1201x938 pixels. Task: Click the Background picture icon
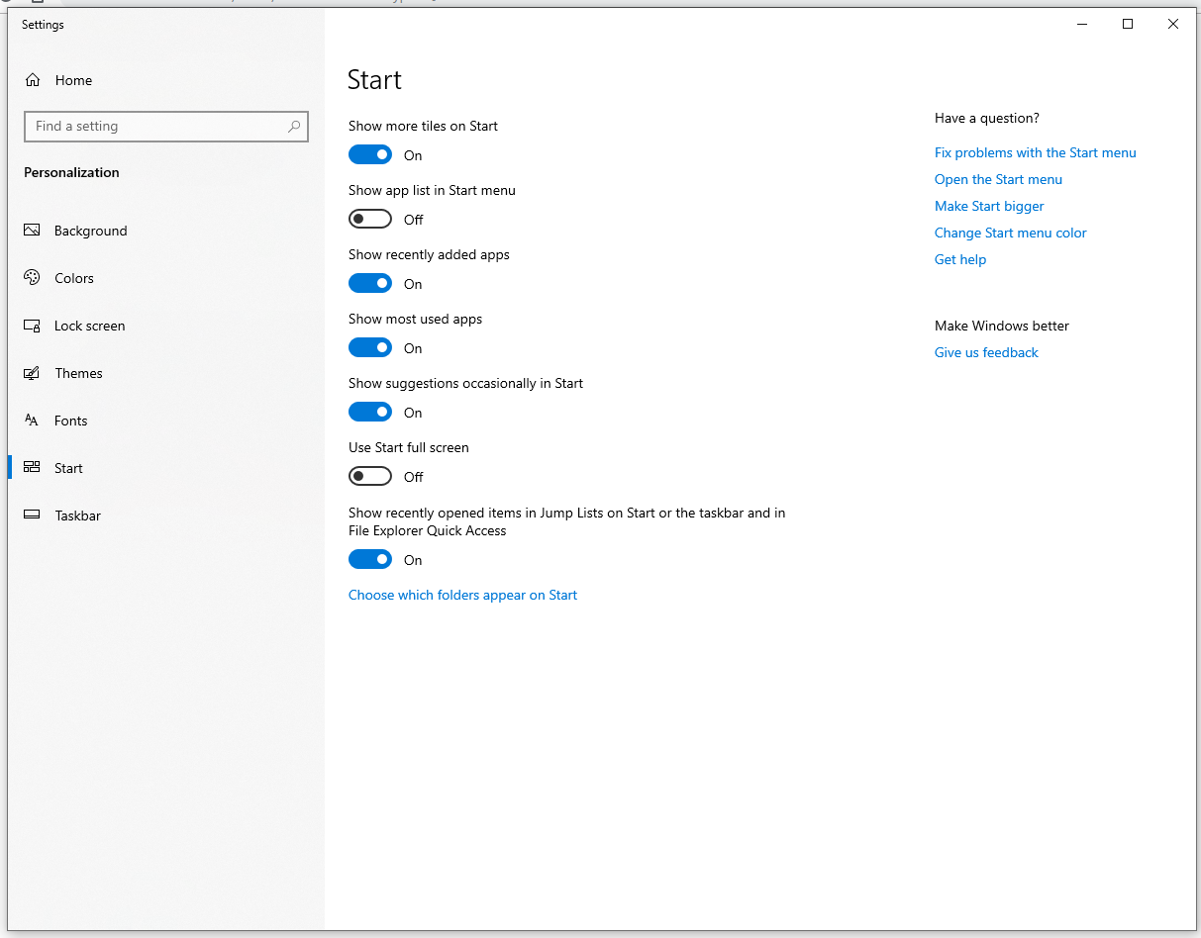[x=32, y=231]
